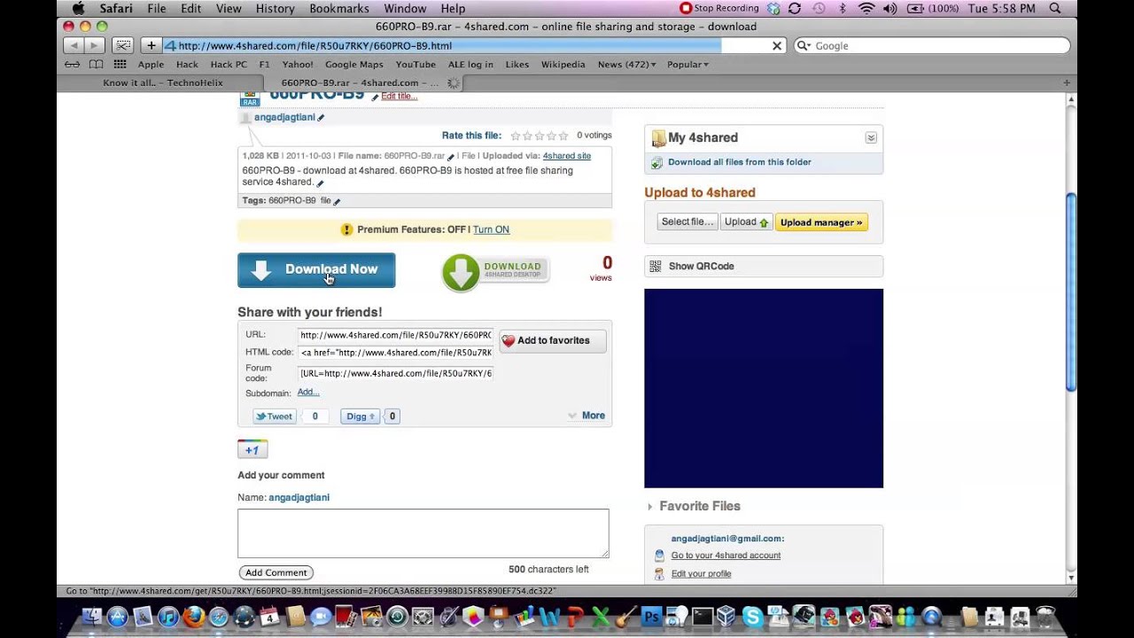Launch the App Store from the dock
The height and width of the screenshot is (638, 1134).
[117, 617]
